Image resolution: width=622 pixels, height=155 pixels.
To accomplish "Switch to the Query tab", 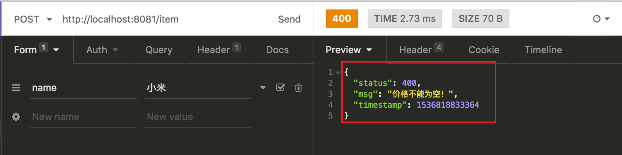I will point(159,50).
